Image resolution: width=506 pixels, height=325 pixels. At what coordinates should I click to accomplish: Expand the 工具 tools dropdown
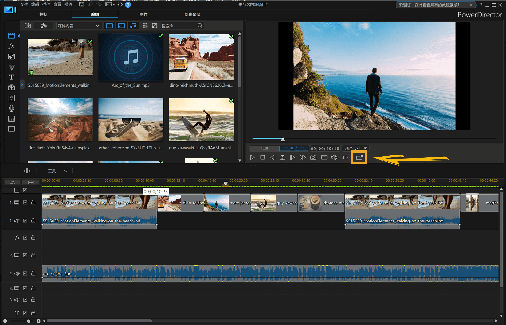tap(57, 171)
